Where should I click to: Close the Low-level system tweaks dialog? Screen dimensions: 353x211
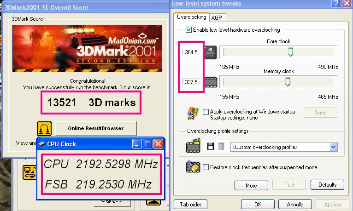pos(347,3)
